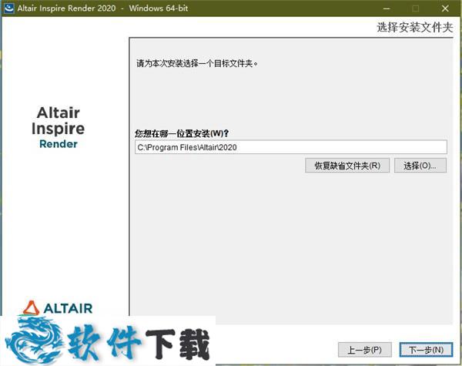
Task: Click the 您想在哪一位置安装(W)? label
Action: coord(182,133)
